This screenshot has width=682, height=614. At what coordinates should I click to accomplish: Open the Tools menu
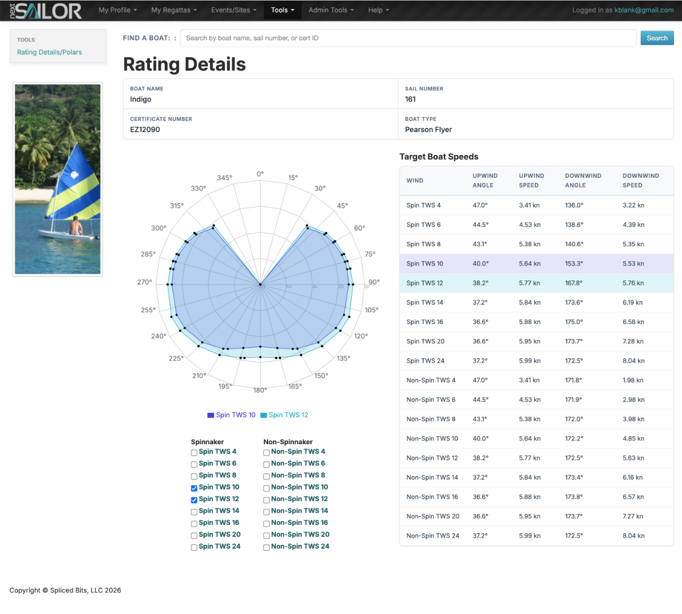point(282,10)
